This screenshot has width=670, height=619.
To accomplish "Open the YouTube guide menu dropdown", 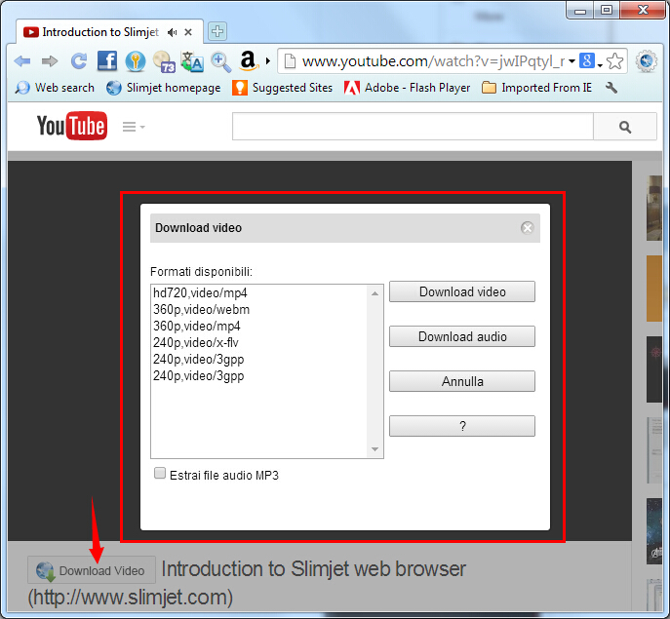I will [x=134, y=127].
